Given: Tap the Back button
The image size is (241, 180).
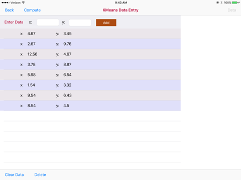Looking at the screenshot, I should click(10, 10).
